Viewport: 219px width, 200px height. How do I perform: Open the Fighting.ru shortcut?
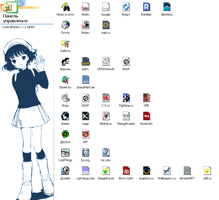coord(126,98)
